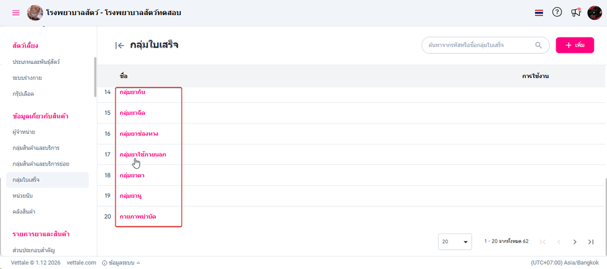The width and height of the screenshot is (607, 269).
Task: Click the vettale.com footer link
Action: tap(82, 263)
